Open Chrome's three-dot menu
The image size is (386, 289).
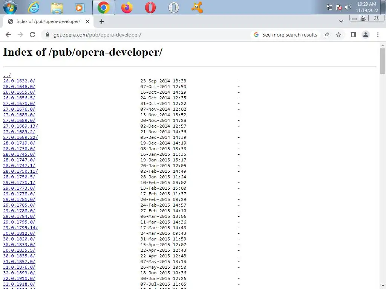378,35
